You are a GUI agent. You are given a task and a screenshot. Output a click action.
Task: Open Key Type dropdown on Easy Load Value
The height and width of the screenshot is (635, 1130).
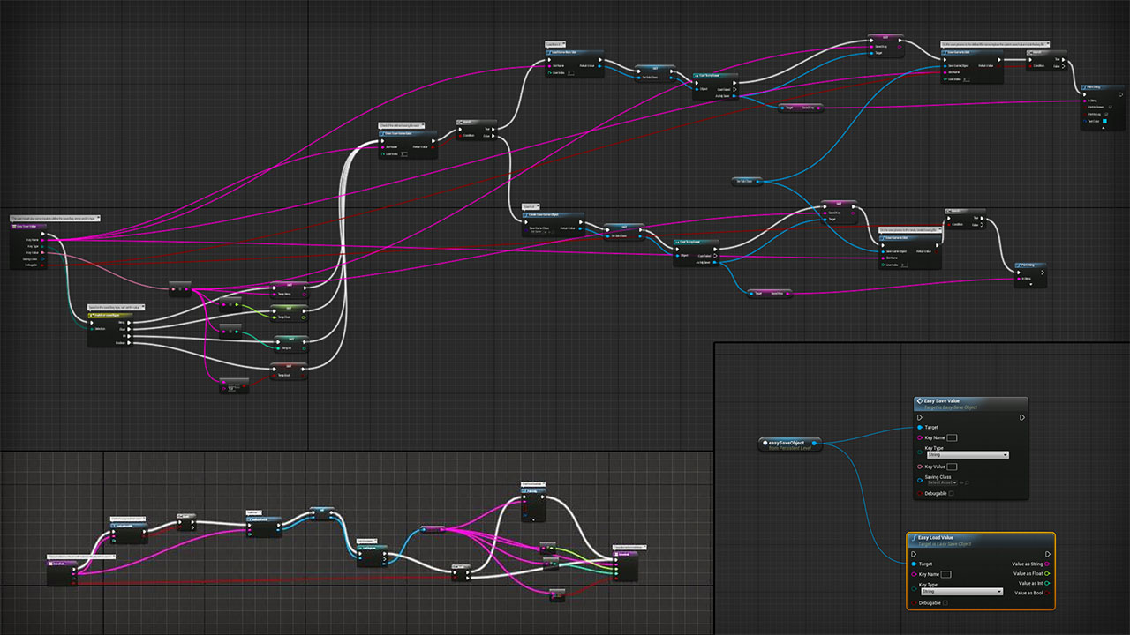pos(960,592)
